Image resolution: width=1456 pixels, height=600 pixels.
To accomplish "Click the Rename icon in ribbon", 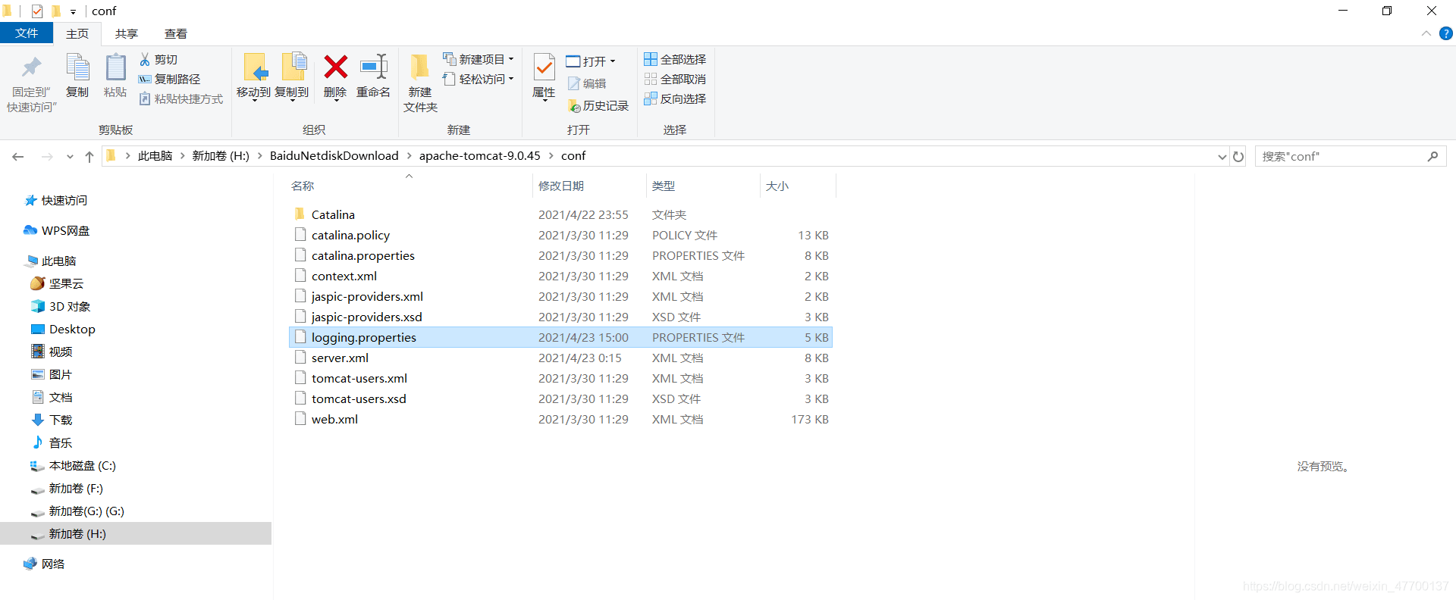I will click(373, 68).
